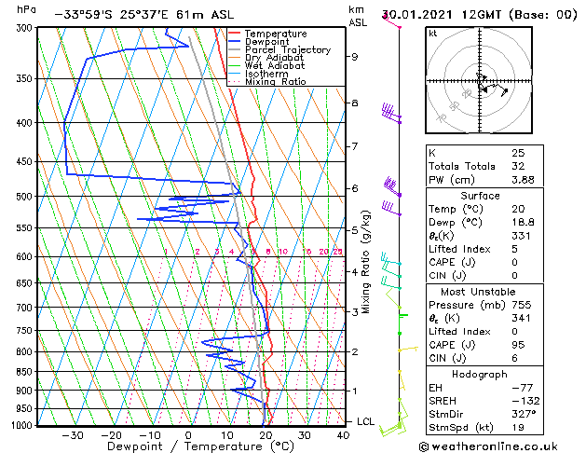The image size is (586, 453).
Task: Click the 550 hPa pressure axis label
Action: [26, 228]
